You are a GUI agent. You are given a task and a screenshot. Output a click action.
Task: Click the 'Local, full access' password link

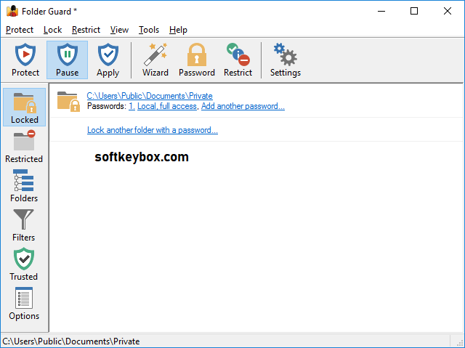tap(166, 106)
